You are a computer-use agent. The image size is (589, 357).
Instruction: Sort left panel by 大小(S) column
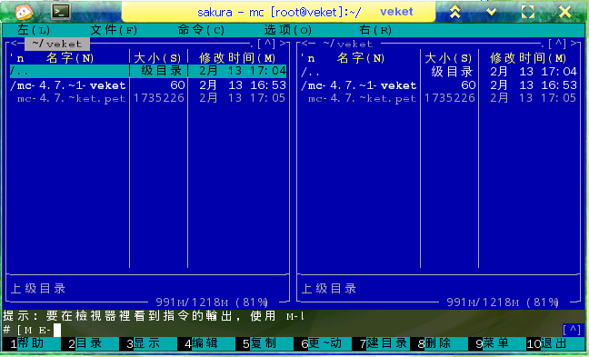(157, 58)
